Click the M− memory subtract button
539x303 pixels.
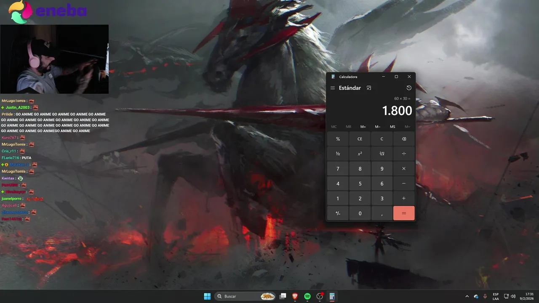(378, 127)
